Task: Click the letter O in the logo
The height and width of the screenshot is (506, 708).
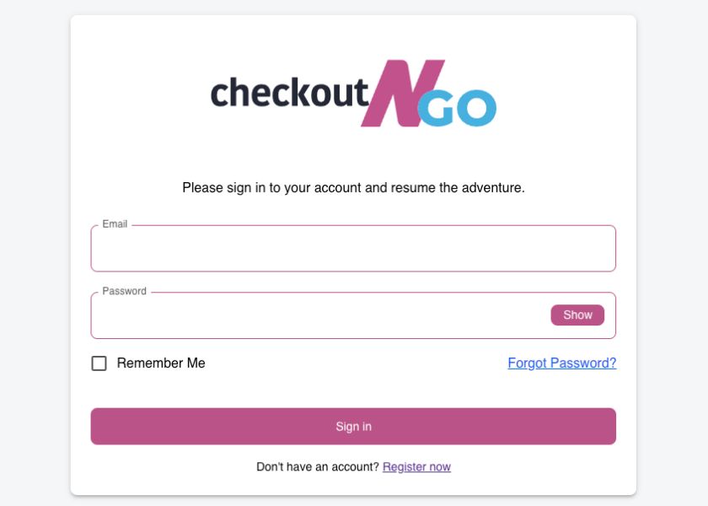Action: pyautogui.click(x=479, y=110)
